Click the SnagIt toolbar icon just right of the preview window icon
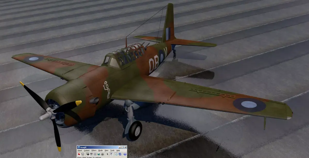 coord(116,154)
